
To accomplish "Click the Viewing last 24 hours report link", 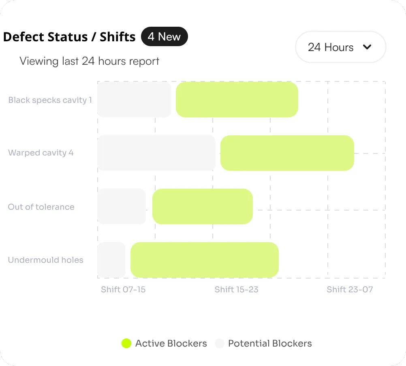I will point(89,61).
